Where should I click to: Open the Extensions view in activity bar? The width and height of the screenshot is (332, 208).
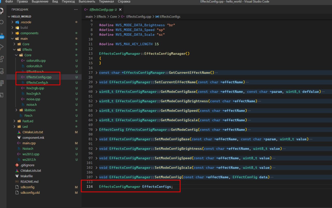tap(1, 59)
